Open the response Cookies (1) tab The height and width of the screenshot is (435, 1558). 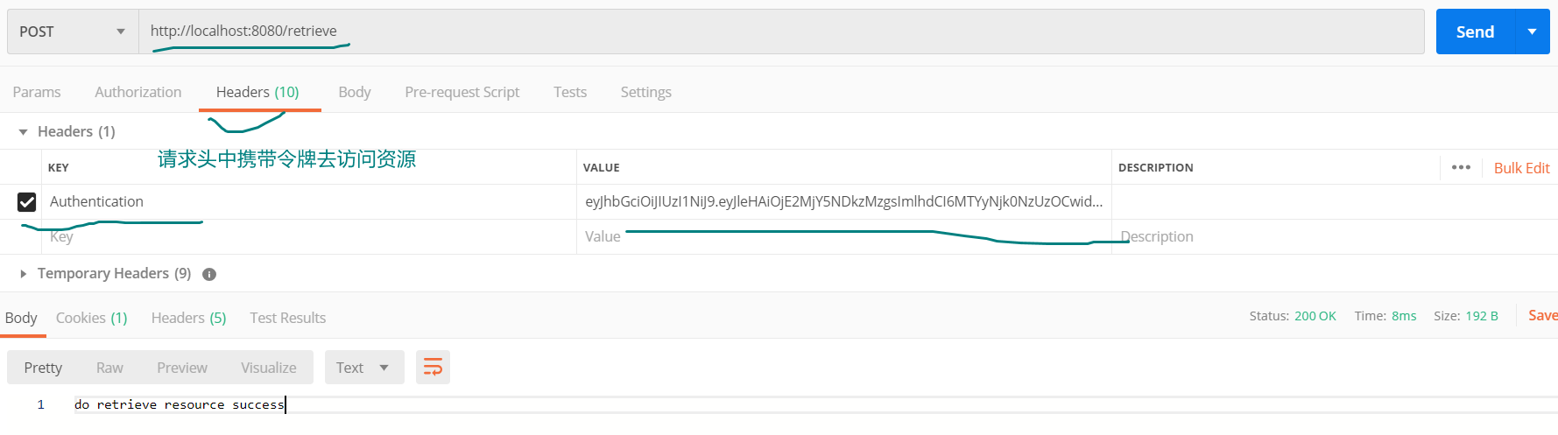(91, 318)
